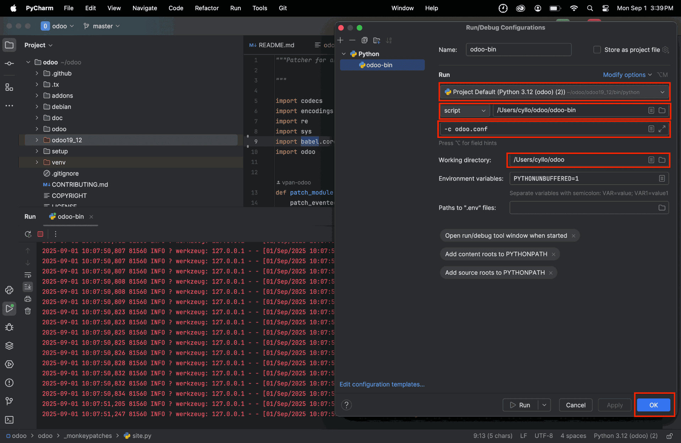
Task: Open the Refactor menu
Action: [206, 8]
